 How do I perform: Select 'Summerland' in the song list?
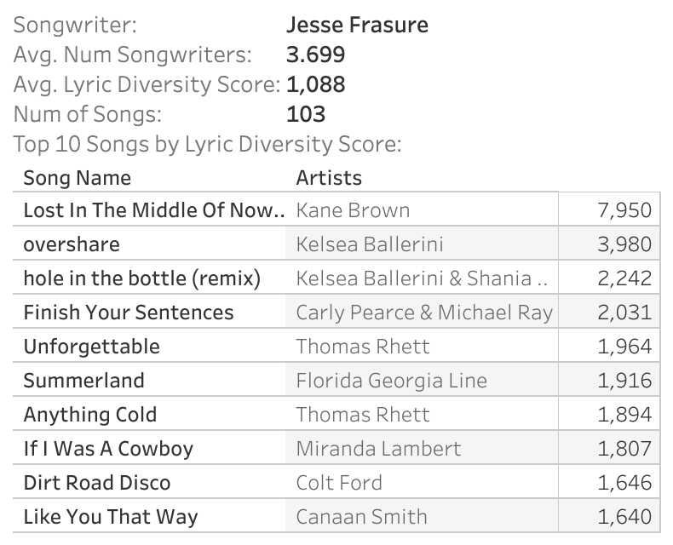[83, 381]
